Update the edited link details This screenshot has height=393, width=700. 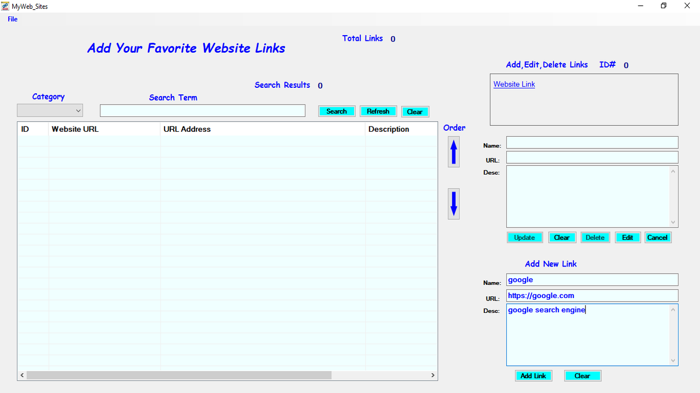click(525, 237)
